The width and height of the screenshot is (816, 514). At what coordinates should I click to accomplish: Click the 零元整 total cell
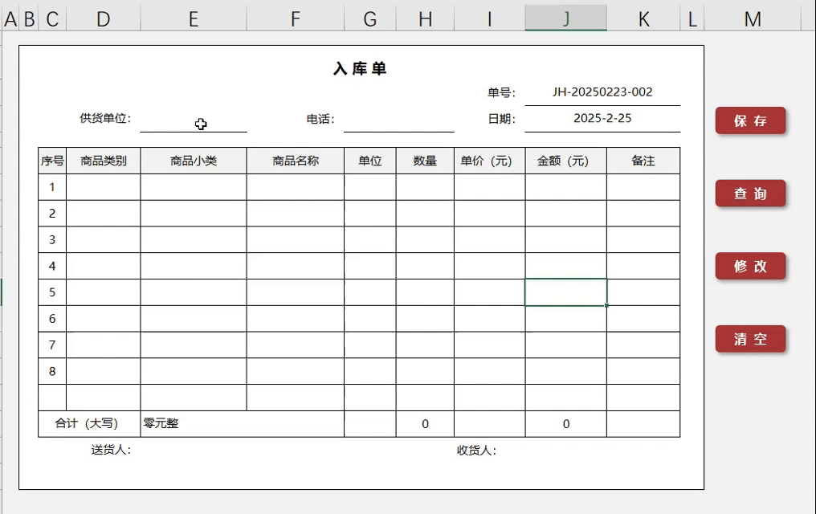point(242,424)
